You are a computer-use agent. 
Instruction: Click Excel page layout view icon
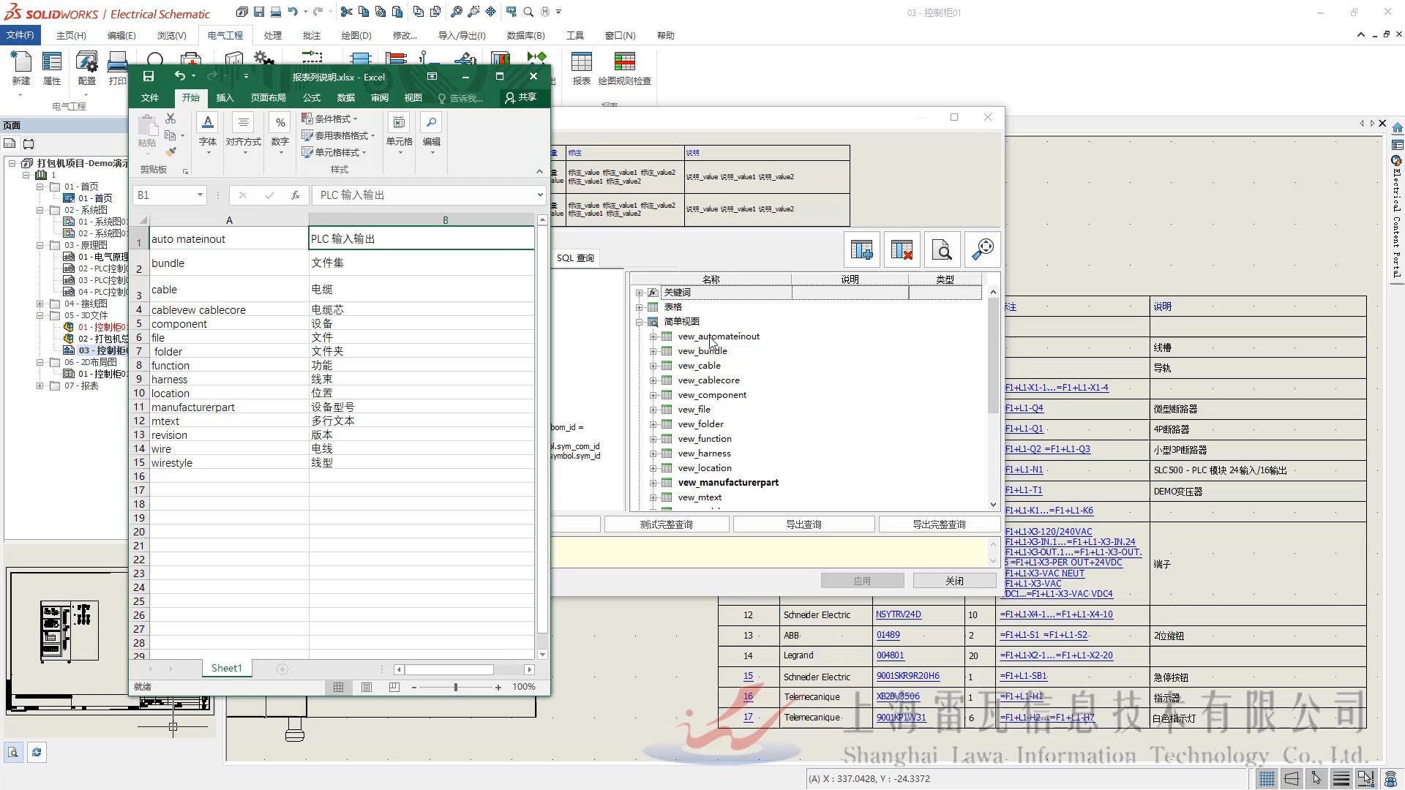(x=367, y=687)
